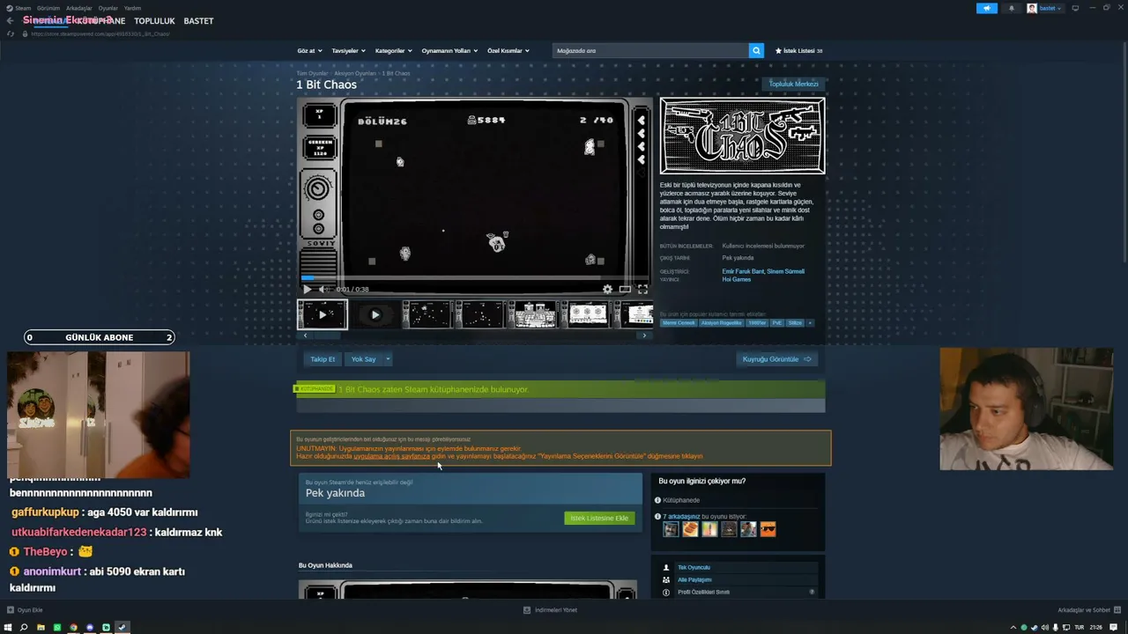Open the notifications bell
Screen dimensions: 1128x634
pos(1011,8)
